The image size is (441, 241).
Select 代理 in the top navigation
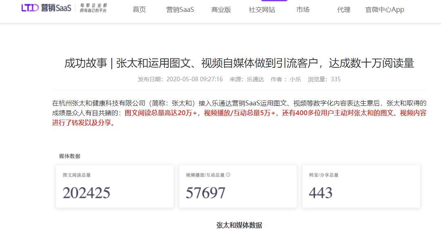click(344, 9)
